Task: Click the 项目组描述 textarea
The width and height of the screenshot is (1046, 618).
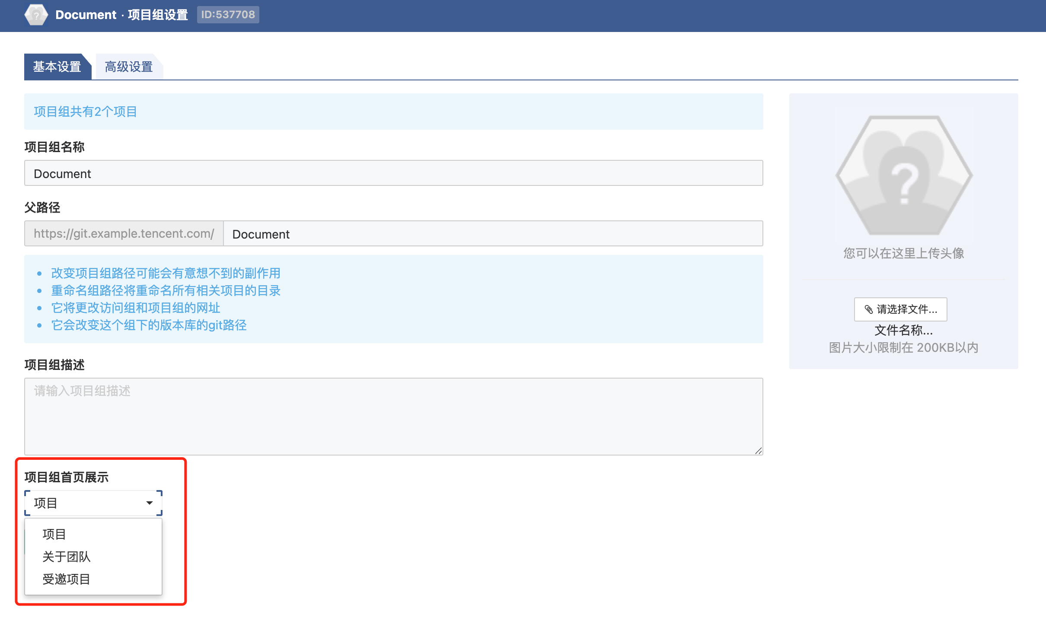Action: tap(393, 416)
